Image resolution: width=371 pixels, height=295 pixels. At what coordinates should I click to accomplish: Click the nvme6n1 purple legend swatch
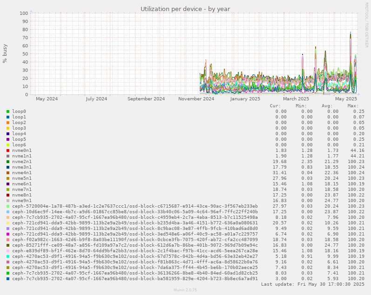(x=8, y=184)
